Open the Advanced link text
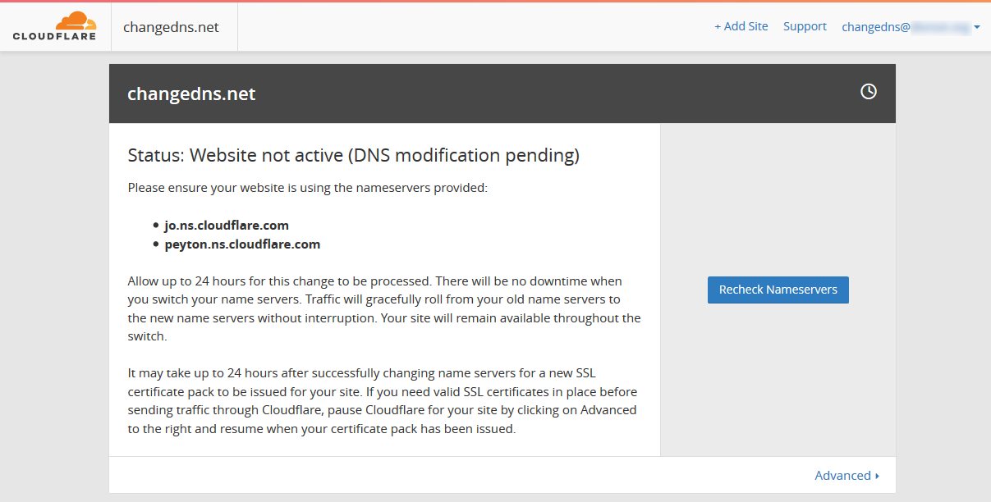Viewport: 991px width, 502px height. coord(842,476)
